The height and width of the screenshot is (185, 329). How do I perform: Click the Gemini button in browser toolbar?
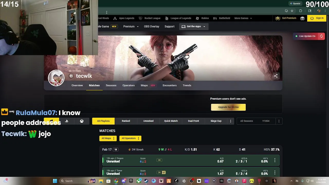pyautogui.click(x=295, y=4)
